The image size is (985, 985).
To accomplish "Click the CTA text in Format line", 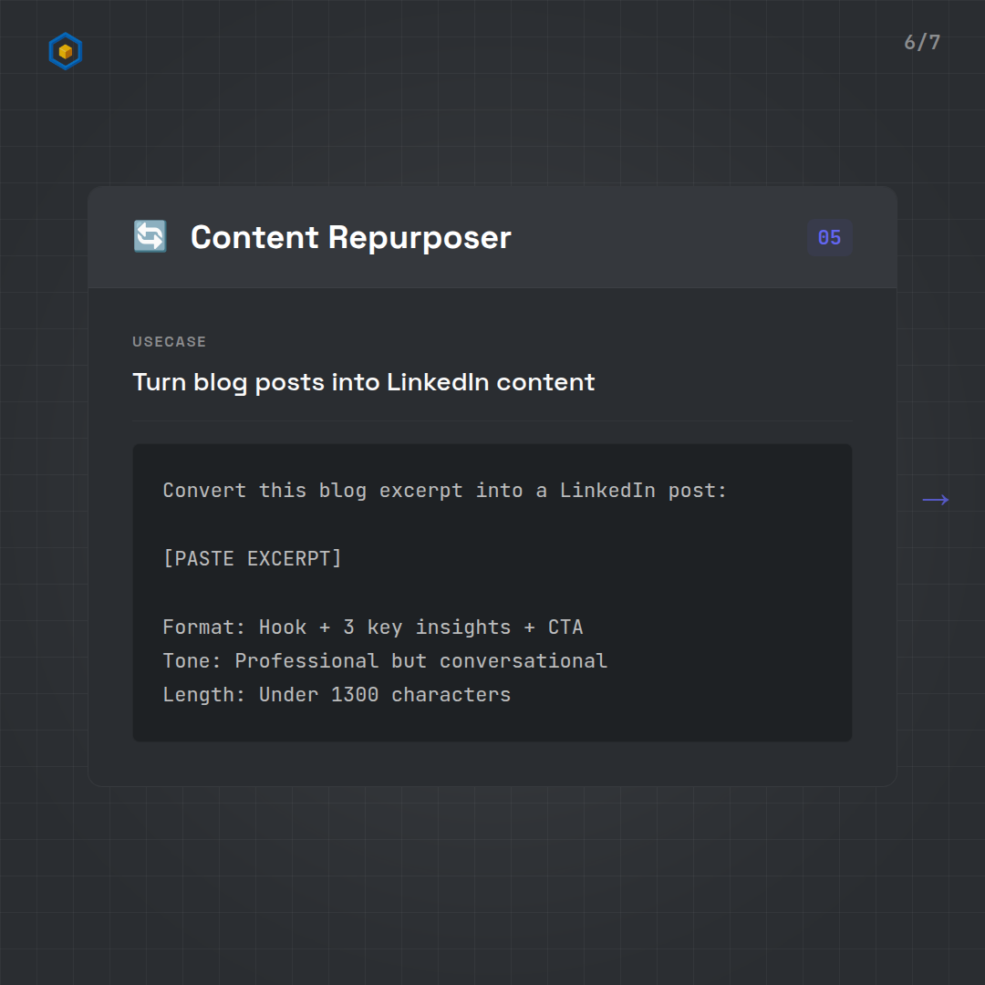I will pos(565,627).
